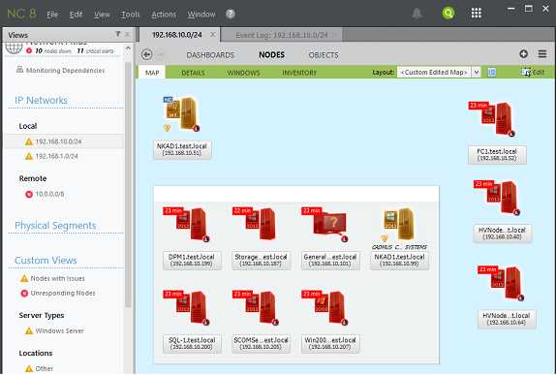This screenshot has height=375, width=556.
Task: Open the Actions menu
Action: [x=164, y=15]
